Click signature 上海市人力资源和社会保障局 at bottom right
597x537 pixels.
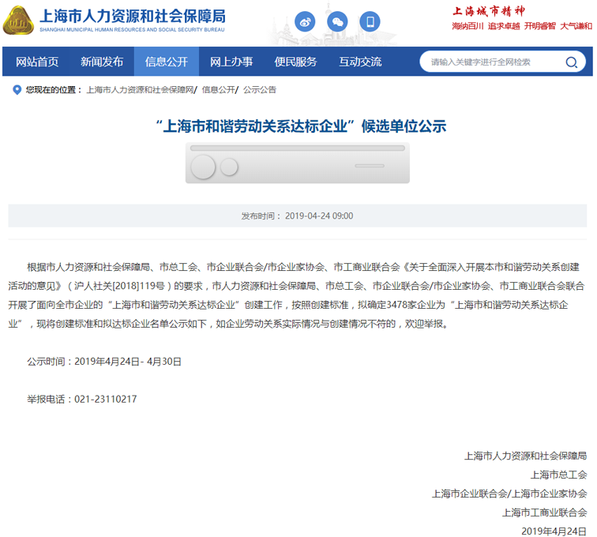click(525, 456)
